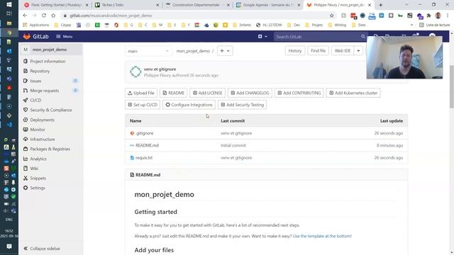Open the Infonts bookmark folder
The image size is (454, 255).
coord(242,25)
